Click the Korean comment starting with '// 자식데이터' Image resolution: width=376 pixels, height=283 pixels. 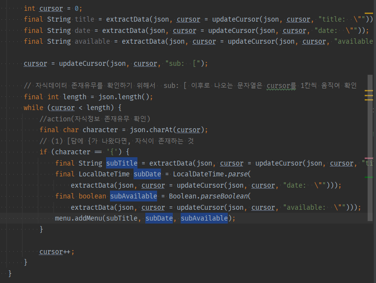[x=190, y=85]
